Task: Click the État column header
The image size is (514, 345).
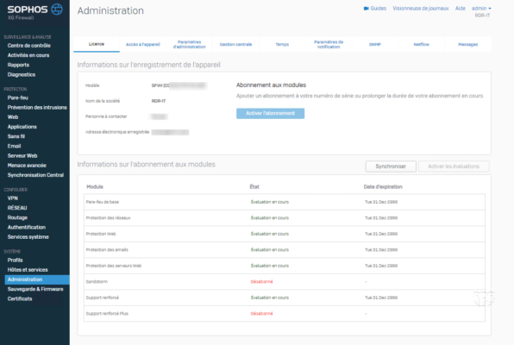Action: (254, 186)
